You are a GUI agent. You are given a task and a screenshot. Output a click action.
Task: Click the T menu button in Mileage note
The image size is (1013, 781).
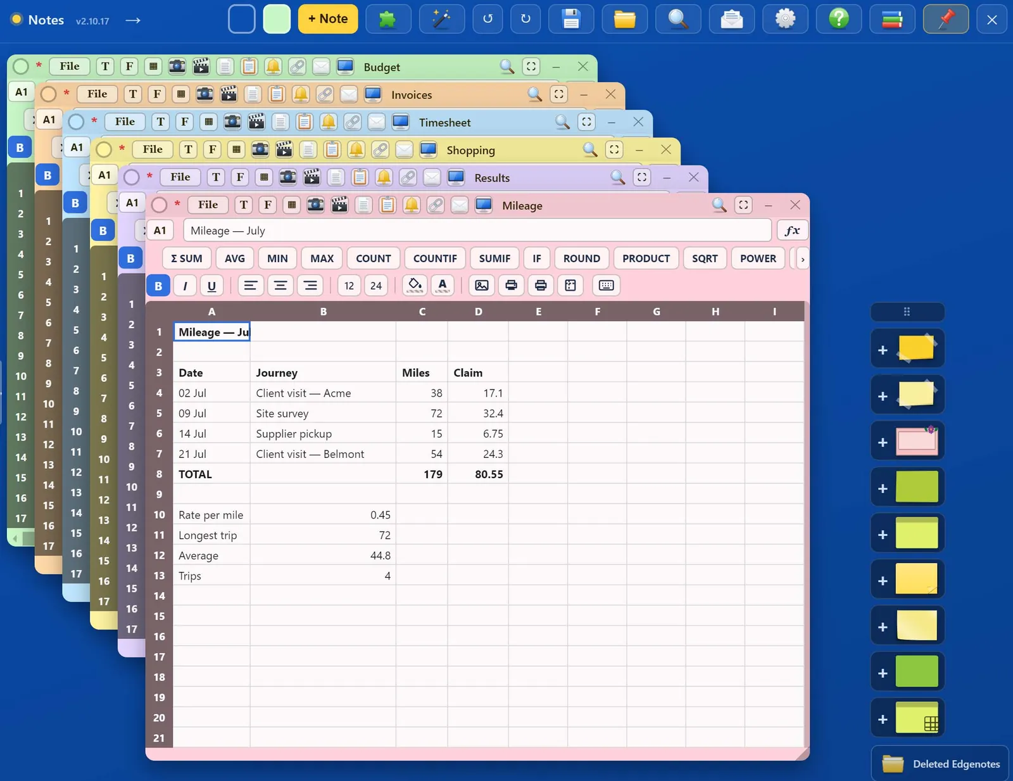click(x=244, y=205)
